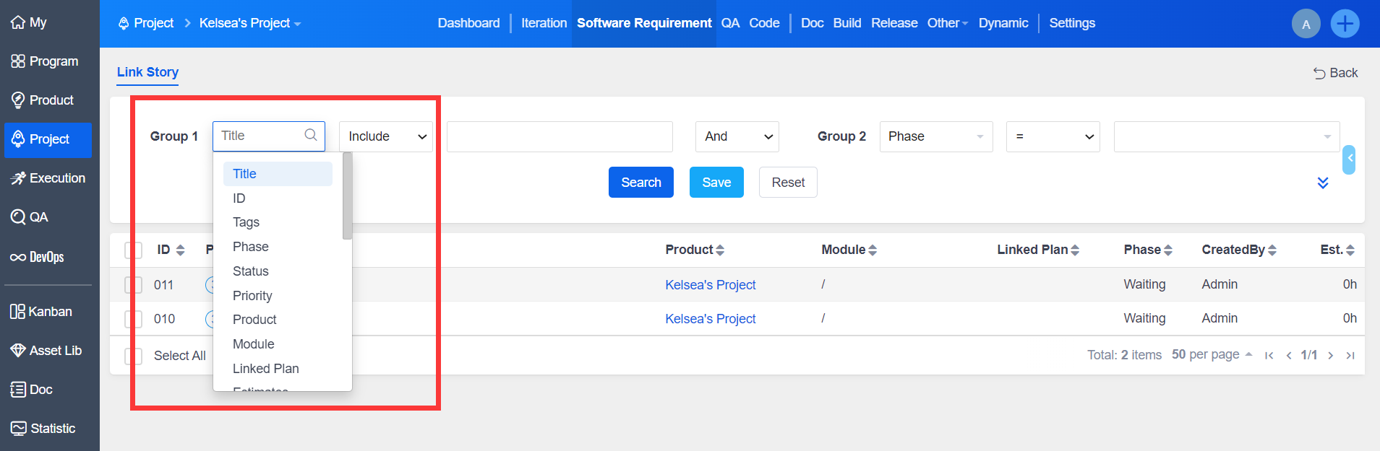Click the blue plus add icon
The width and height of the screenshot is (1380, 451).
pyautogui.click(x=1344, y=24)
